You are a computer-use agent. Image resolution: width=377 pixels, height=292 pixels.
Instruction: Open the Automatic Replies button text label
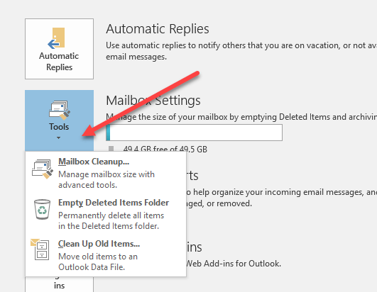[x=59, y=62]
